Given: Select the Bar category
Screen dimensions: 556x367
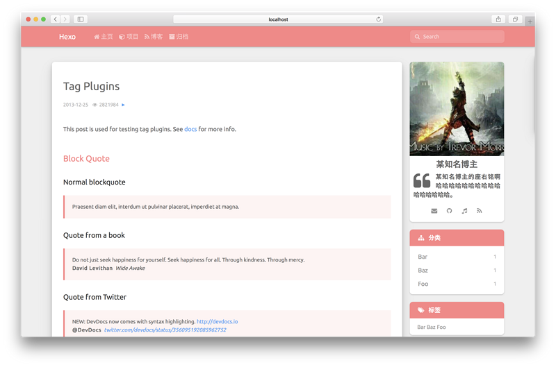Looking at the screenshot, I should tap(457, 257).
